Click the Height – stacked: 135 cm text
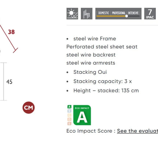Viewport: 158px width, 158px height. click(x=106, y=91)
